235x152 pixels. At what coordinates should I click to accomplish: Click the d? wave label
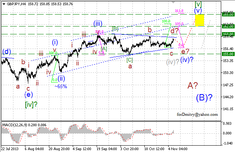tap(175, 31)
